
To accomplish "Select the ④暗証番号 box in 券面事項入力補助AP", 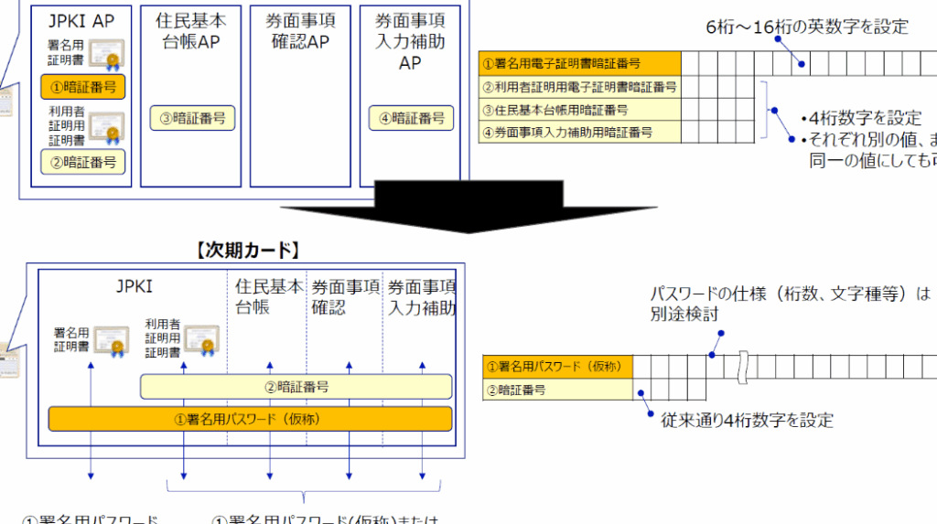I will [410, 117].
